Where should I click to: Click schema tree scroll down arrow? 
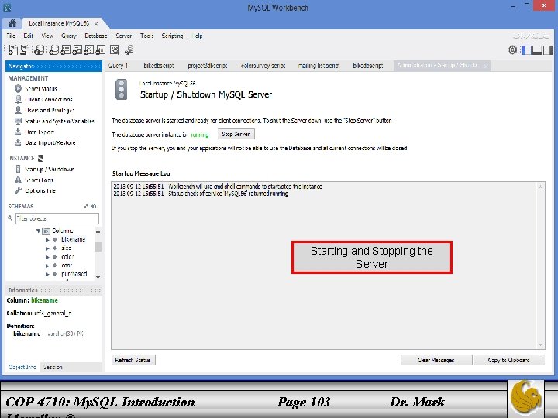tap(98, 276)
